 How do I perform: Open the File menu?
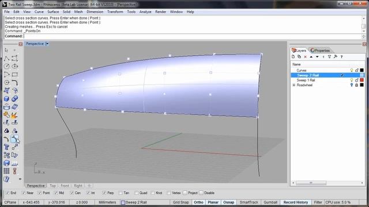7,11
